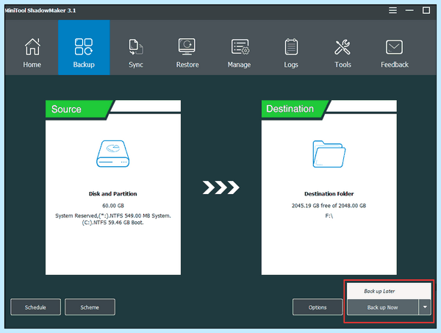Click the 60.00 GB source size
Screen dimensions: 441x333
(112, 206)
